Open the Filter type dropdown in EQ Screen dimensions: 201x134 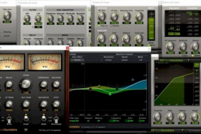tap(74, 121)
